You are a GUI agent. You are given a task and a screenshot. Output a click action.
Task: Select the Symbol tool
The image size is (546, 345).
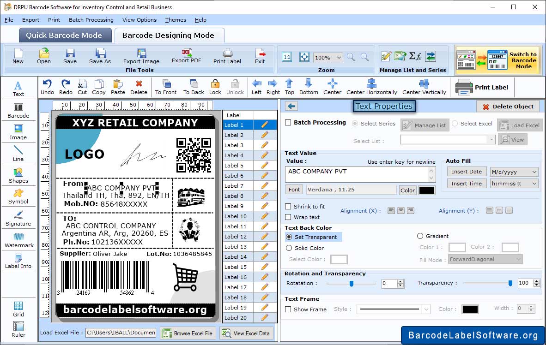pos(18,196)
